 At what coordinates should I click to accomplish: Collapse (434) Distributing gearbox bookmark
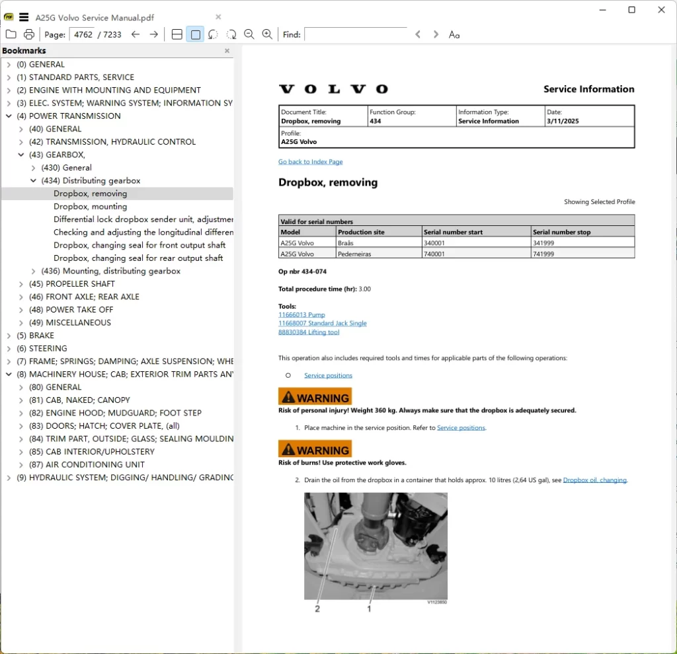click(x=33, y=181)
